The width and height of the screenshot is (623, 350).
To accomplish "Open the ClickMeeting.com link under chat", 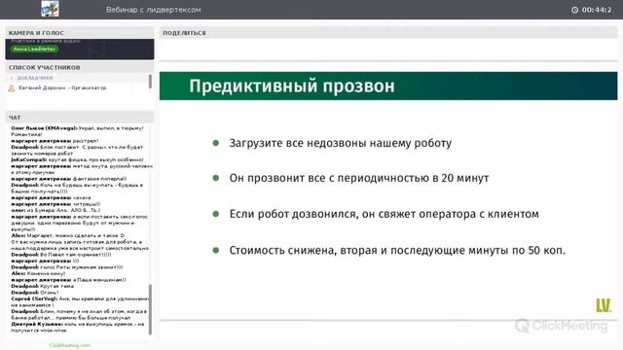I will (69, 345).
